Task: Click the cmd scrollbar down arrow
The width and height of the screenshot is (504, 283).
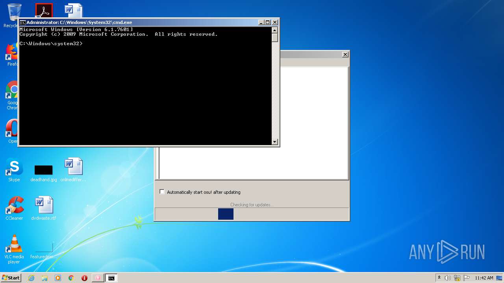Action: coord(275,142)
